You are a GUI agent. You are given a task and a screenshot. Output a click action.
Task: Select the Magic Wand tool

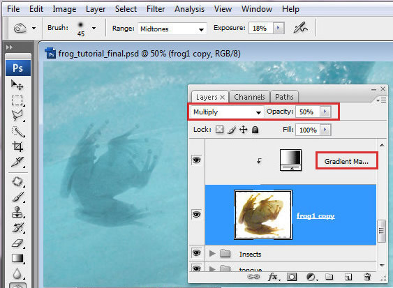pyautogui.click(x=18, y=132)
